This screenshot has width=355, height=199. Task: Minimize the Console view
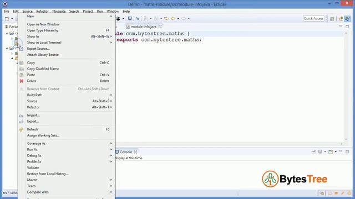[341, 151]
